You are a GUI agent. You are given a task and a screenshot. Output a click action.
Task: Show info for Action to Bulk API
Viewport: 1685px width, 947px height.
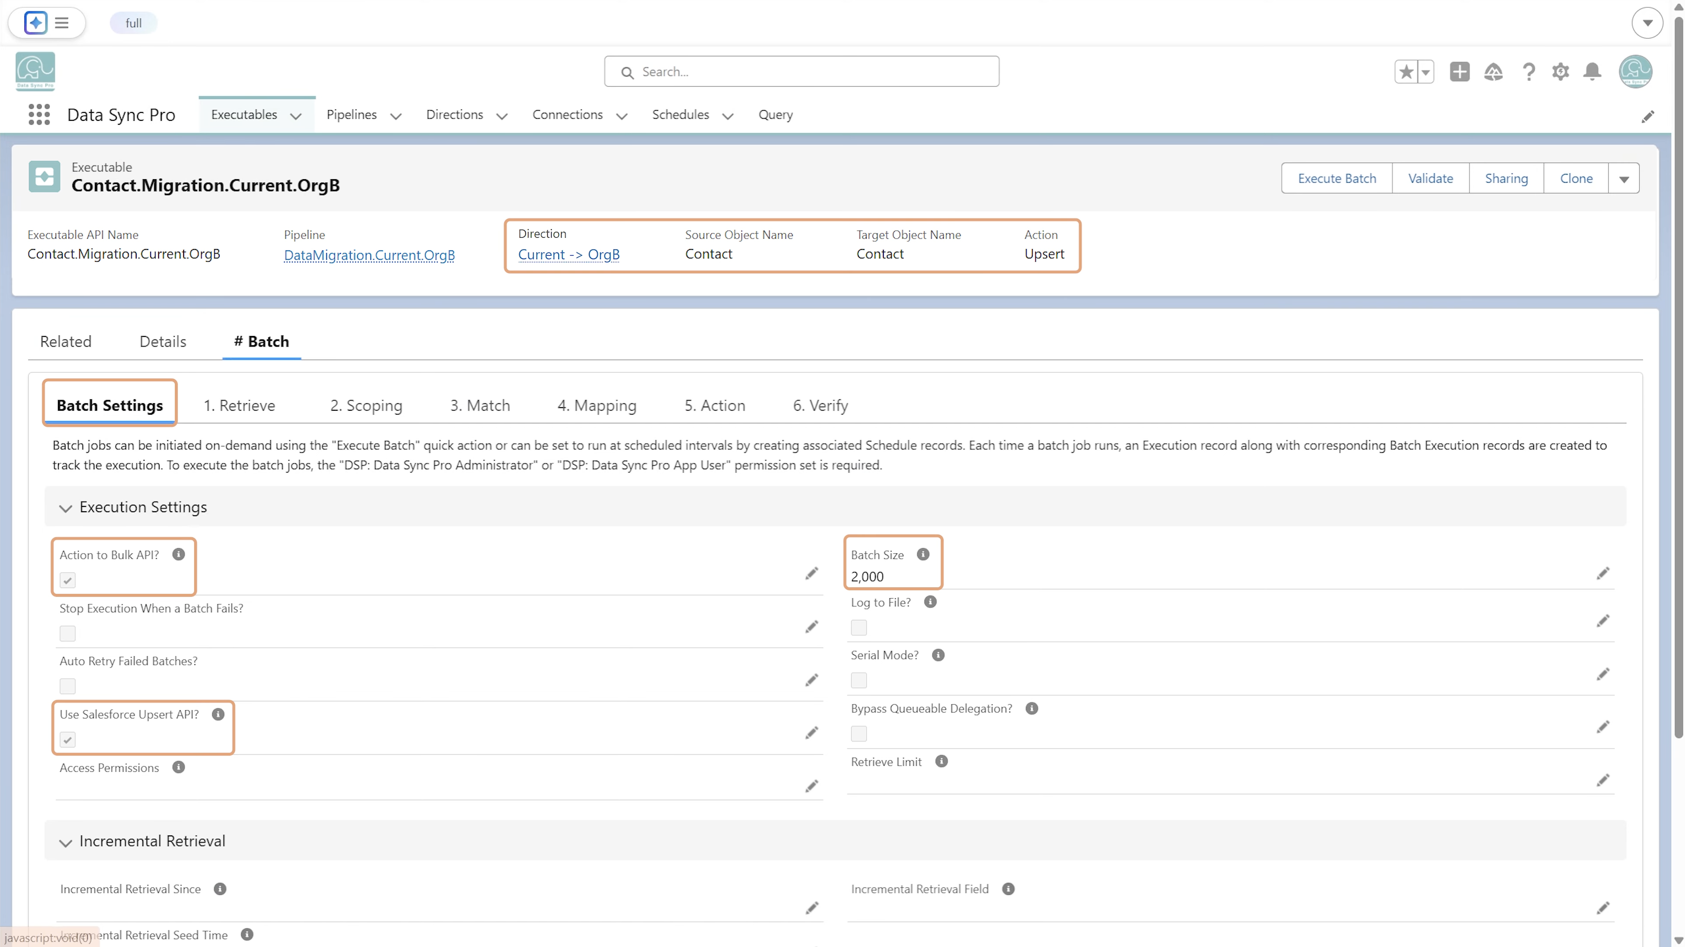click(x=179, y=554)
